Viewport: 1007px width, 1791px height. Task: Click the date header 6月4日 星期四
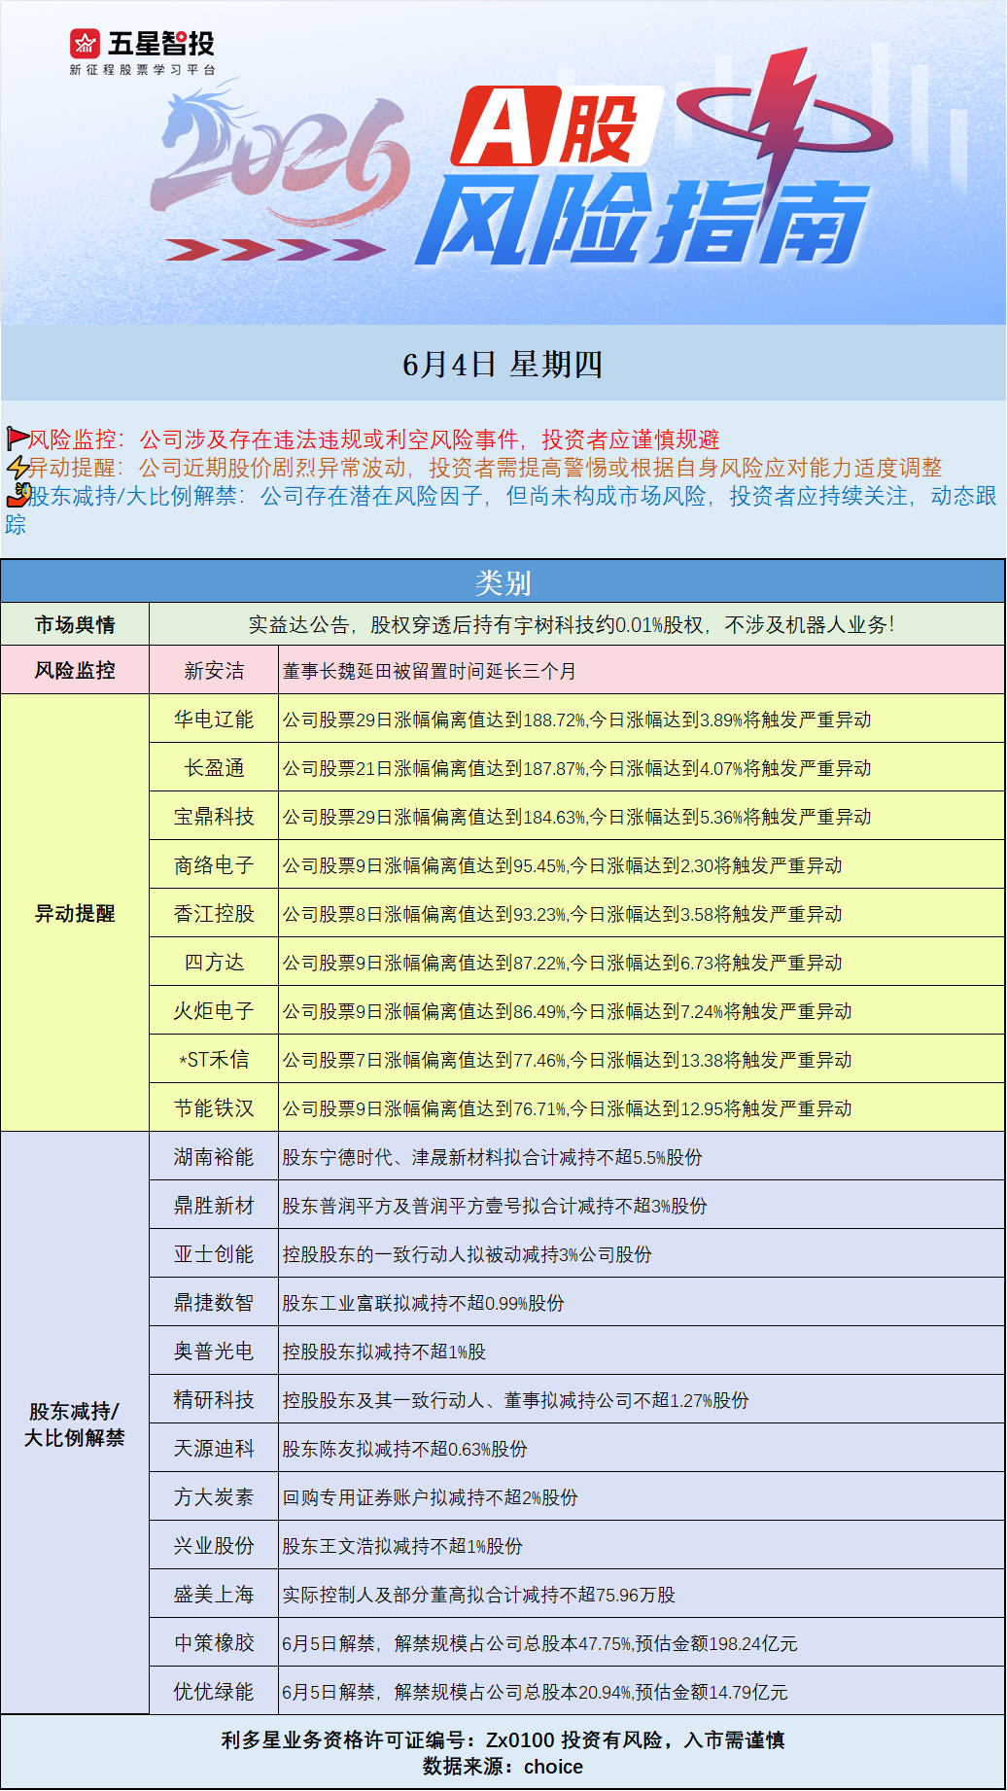coord(503,365)
